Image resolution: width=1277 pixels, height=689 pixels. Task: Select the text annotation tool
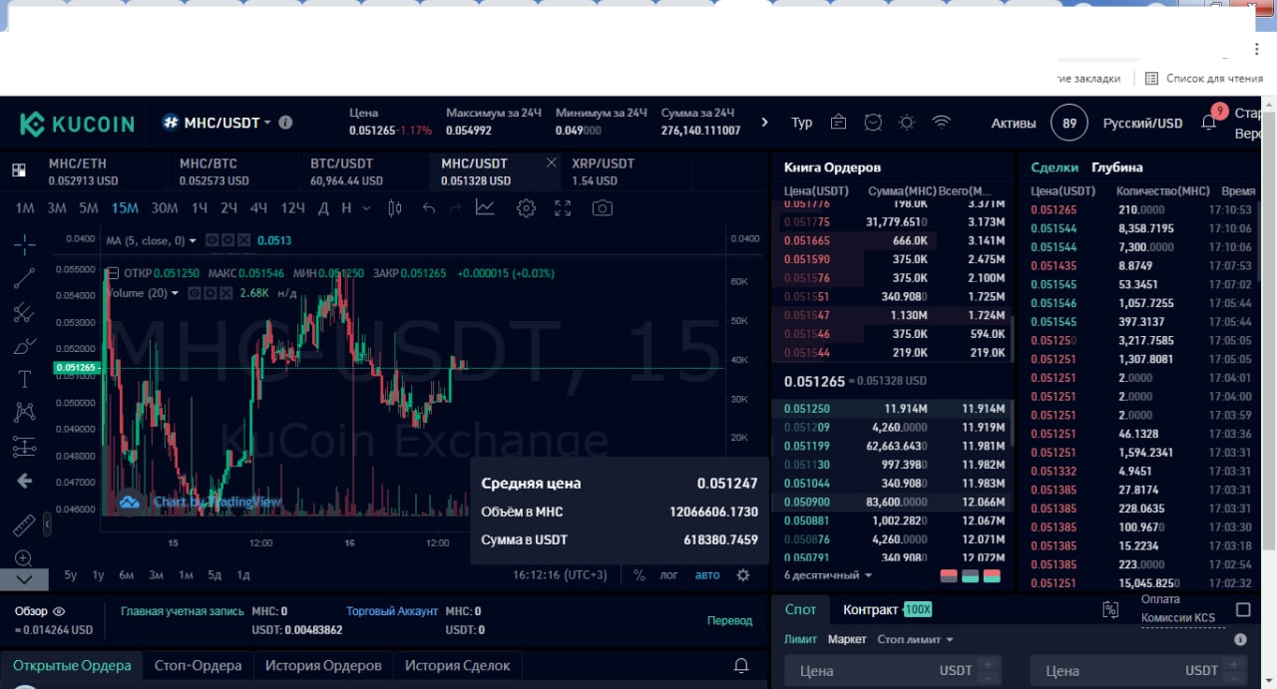click(25, 379)
